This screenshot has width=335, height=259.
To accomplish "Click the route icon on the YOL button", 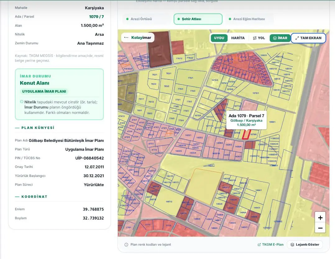I will [x=255, y=38].
